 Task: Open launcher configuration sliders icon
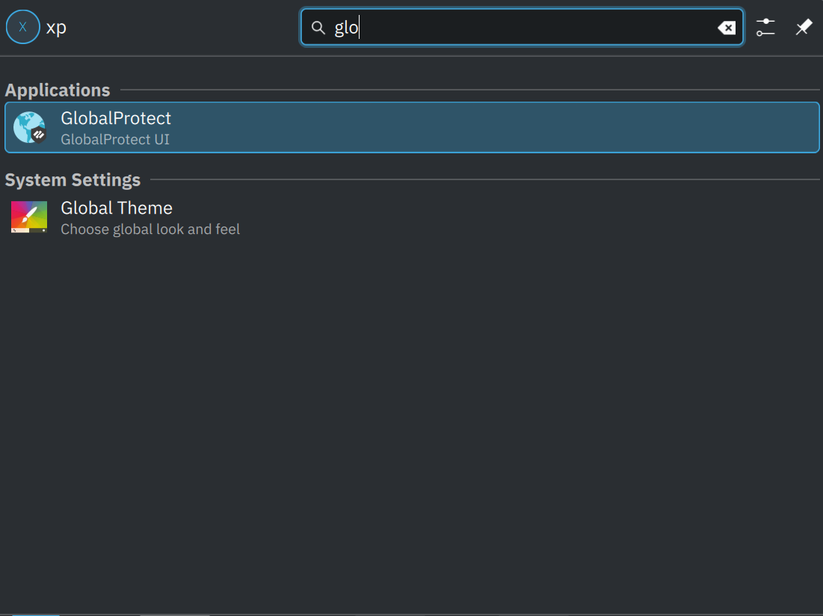coord(765,28)
